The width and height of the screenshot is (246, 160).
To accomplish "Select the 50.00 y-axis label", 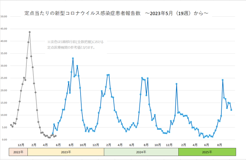I will pyautogui.click(x=4, y=16).
